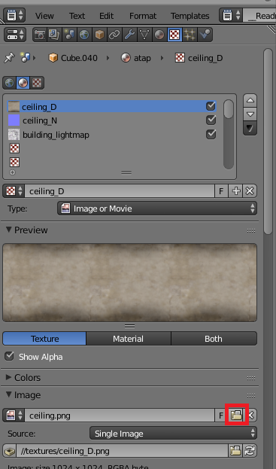Screen dimensions: 276x469
Task: Open the Particles properties tab
Action: tap(190, 35)
